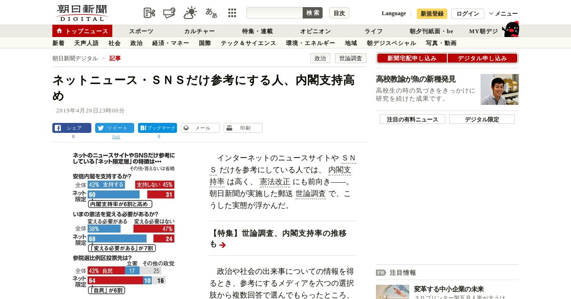The width and height of the screenshot is (571, 299).
Task: Switch to 注目の有料ニュース tab
Action: [x=413, y=119]
